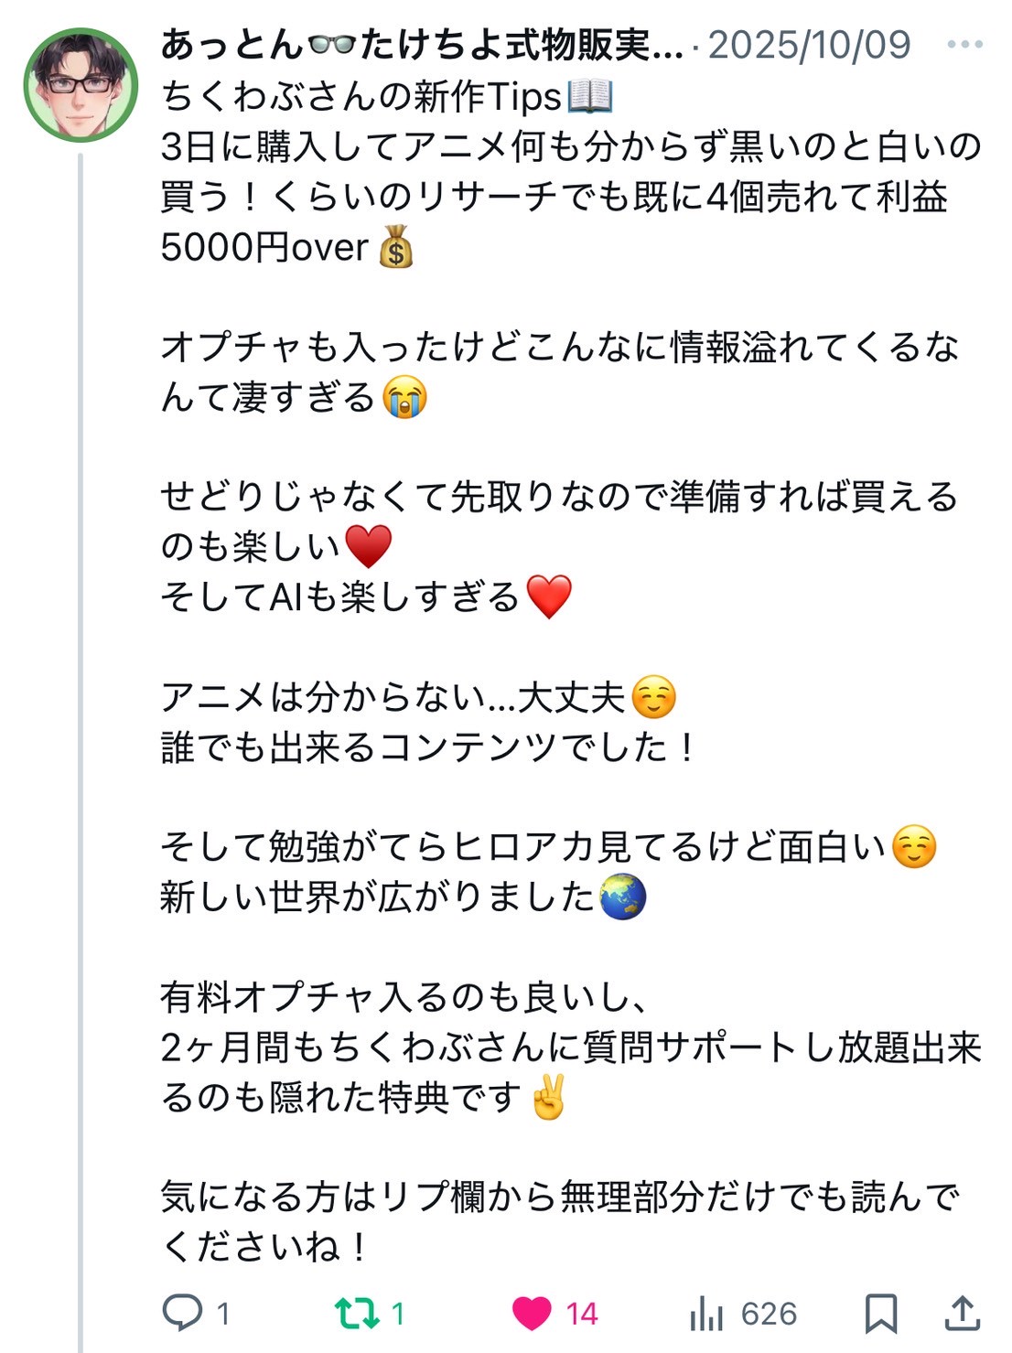The height and width of the screenshot is (1353, 1012).
Task: Toggle the pink like heart
Action: coord(532,1313)
